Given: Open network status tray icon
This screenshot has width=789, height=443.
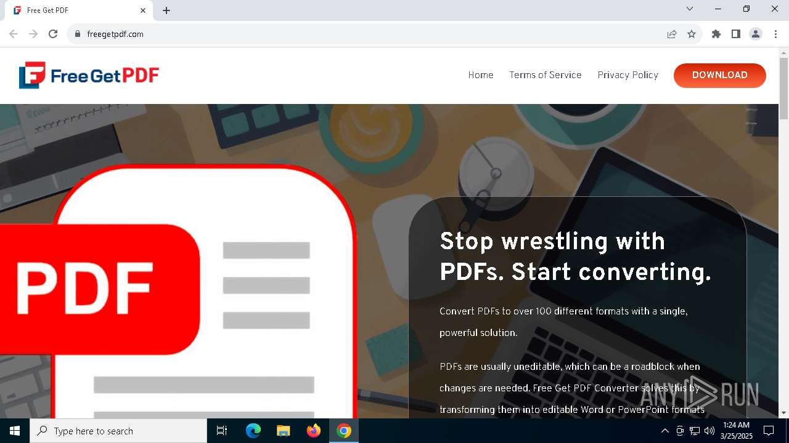Looking at the screenshot, I should click(695, 431).
